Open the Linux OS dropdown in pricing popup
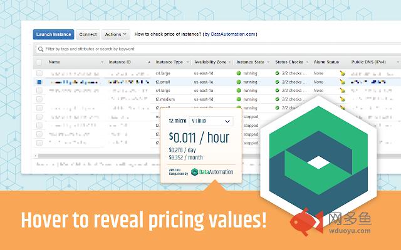 211,121
